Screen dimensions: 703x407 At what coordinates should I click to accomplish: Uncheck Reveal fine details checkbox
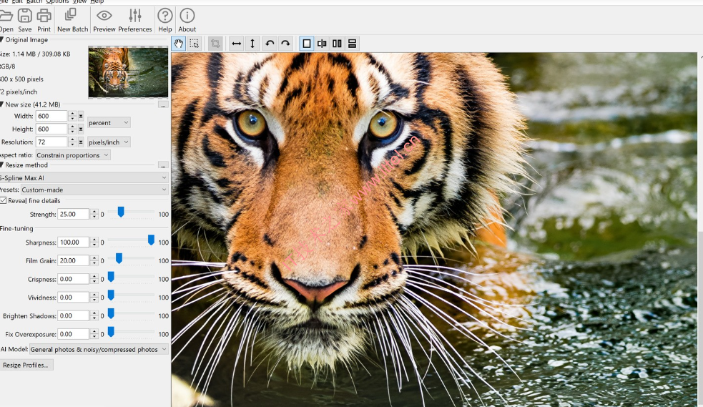(x=3, y=201)
